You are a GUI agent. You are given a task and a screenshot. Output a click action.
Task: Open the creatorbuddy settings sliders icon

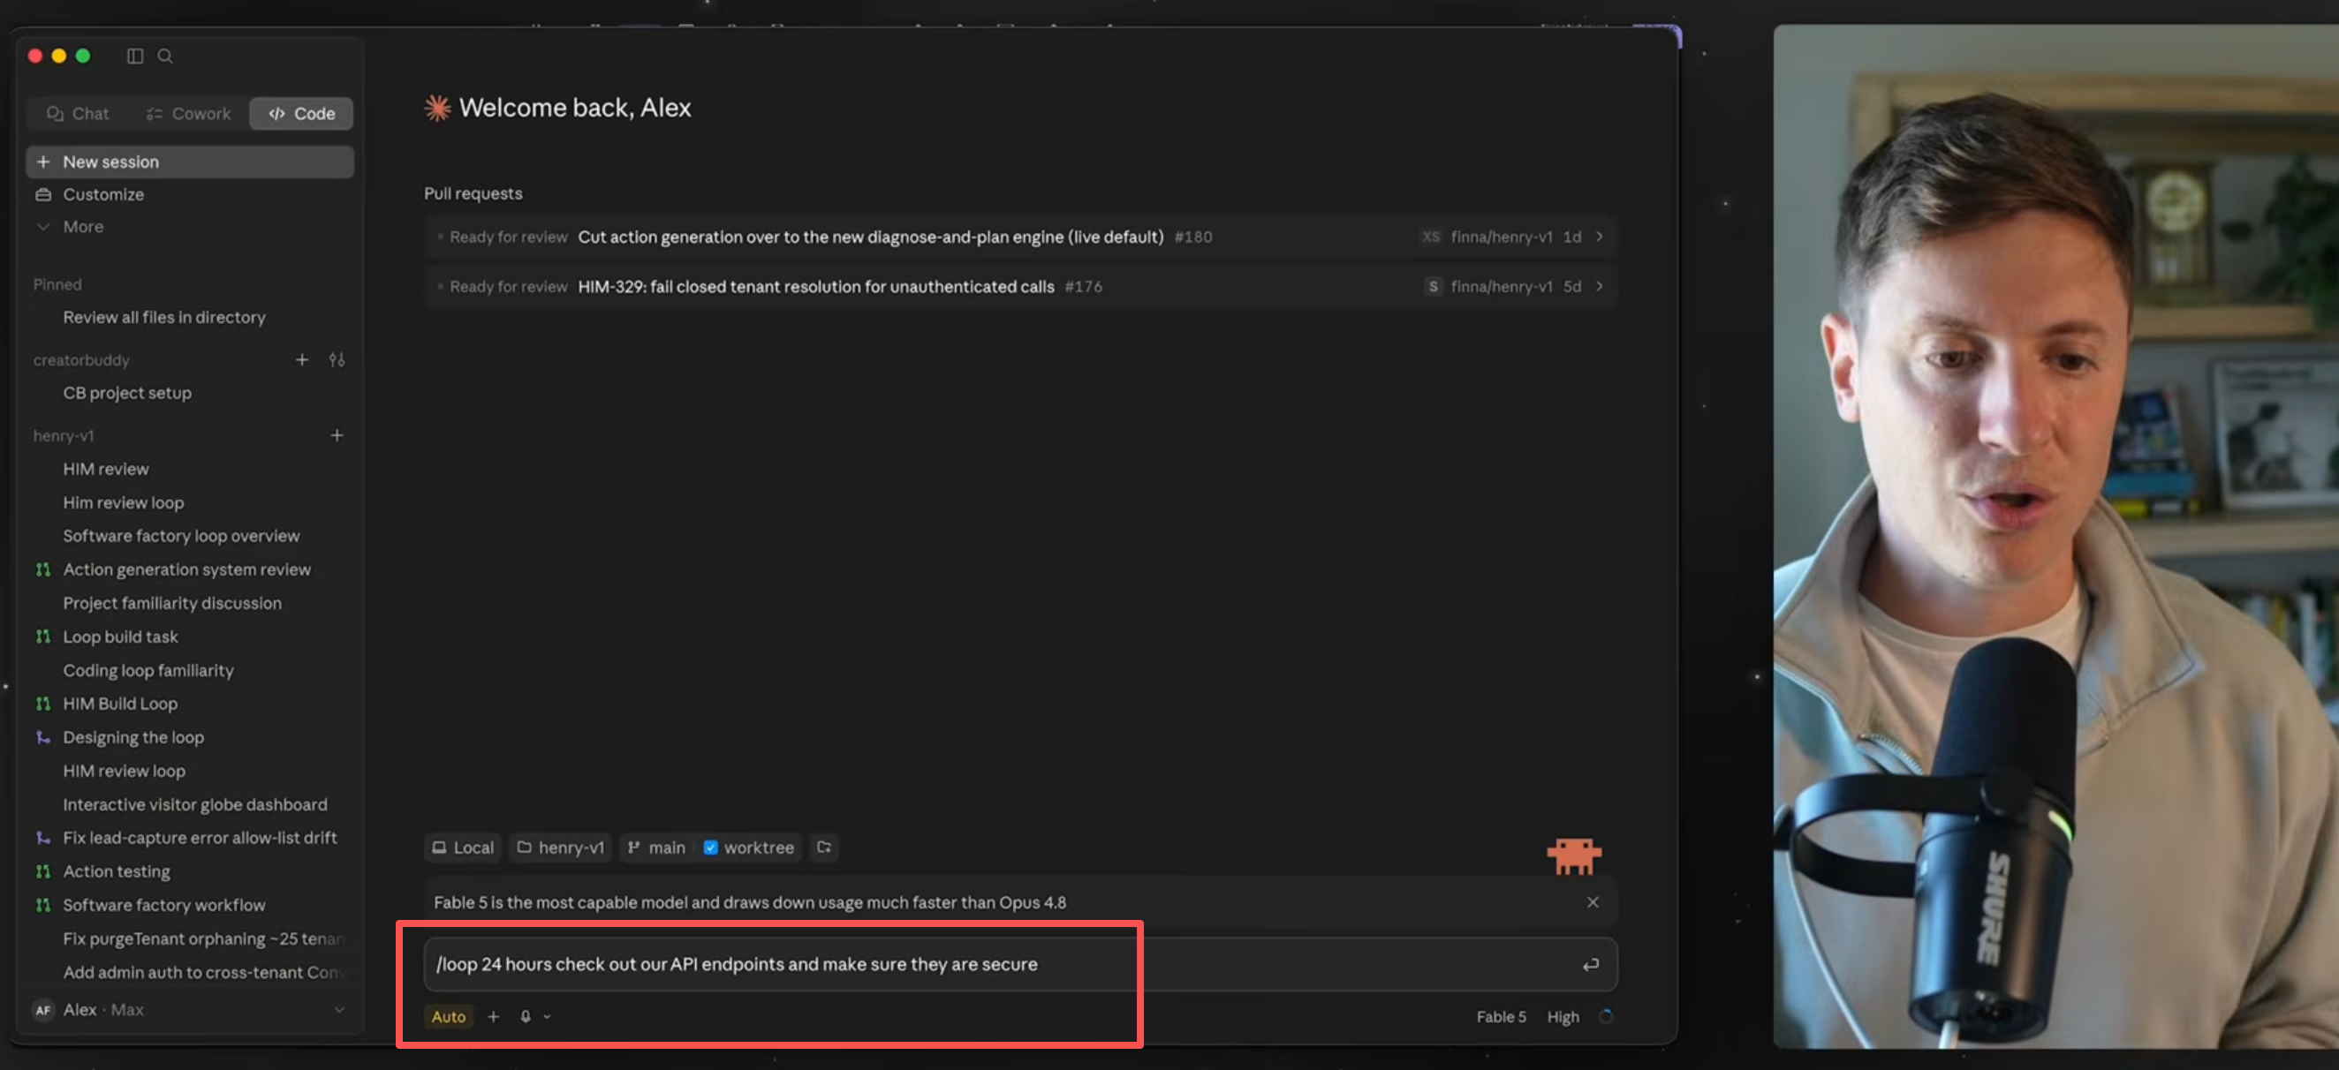tap(337, 360)
